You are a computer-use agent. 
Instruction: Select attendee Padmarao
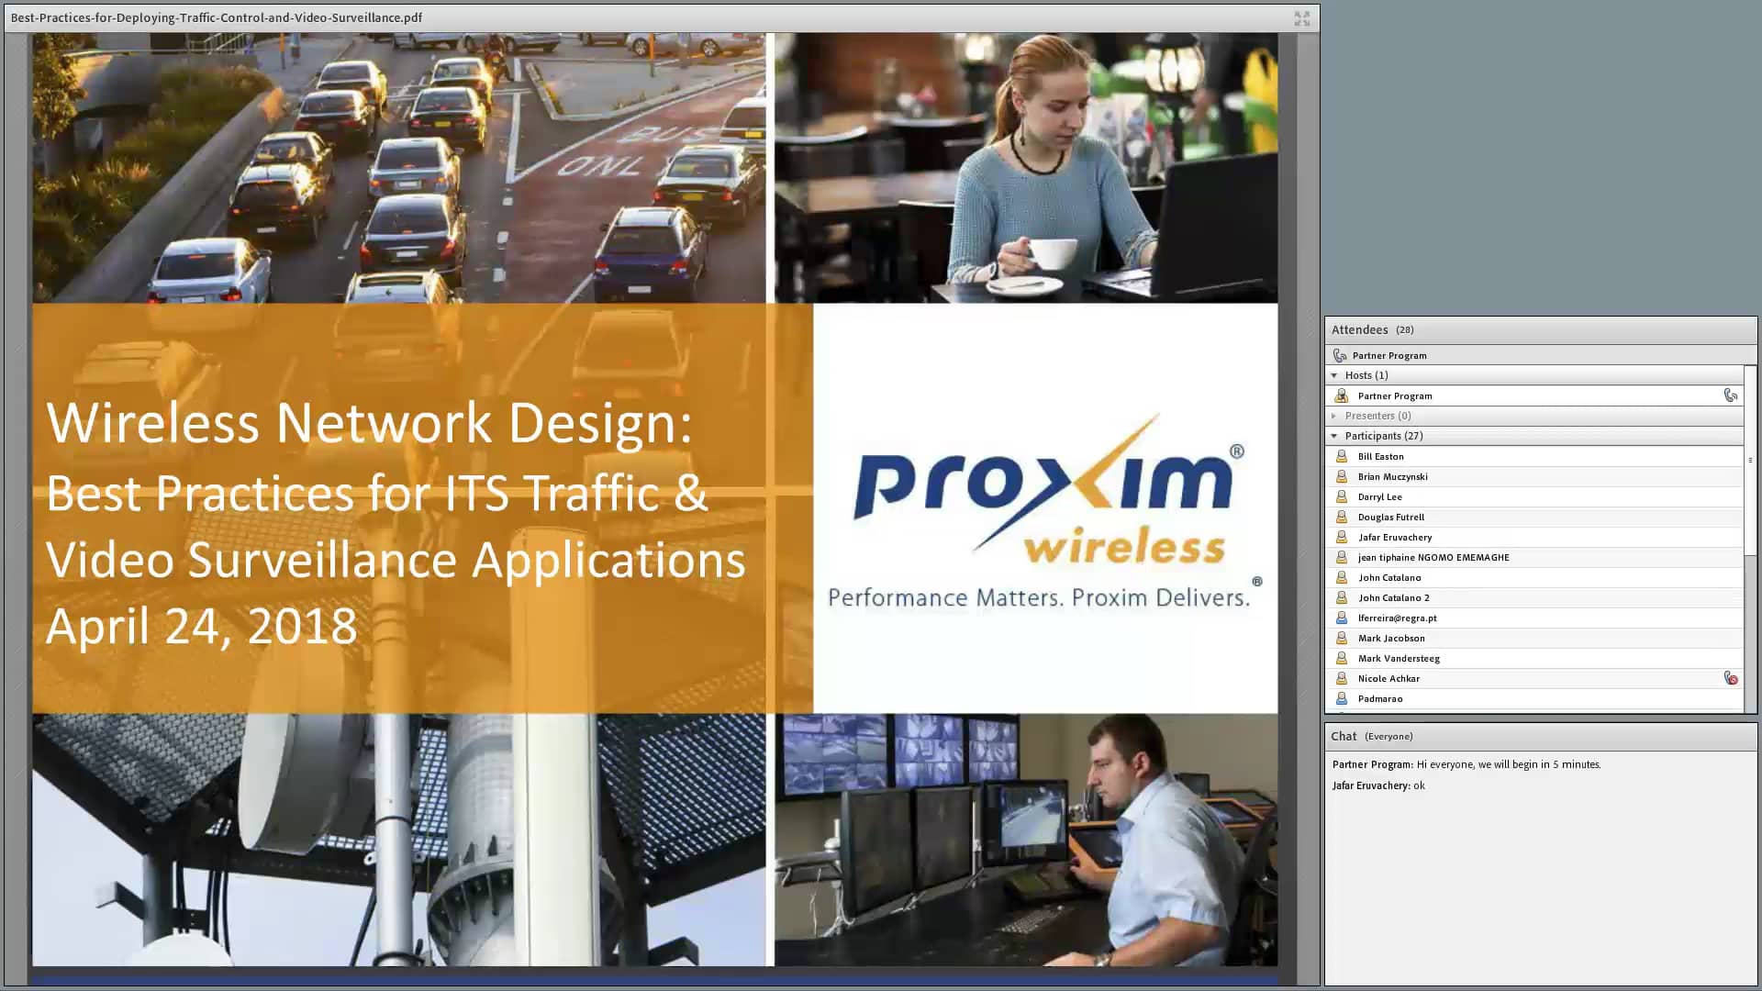(x=1534, y=698)
